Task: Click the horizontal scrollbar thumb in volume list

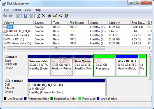Action: (x=56, y=48)
